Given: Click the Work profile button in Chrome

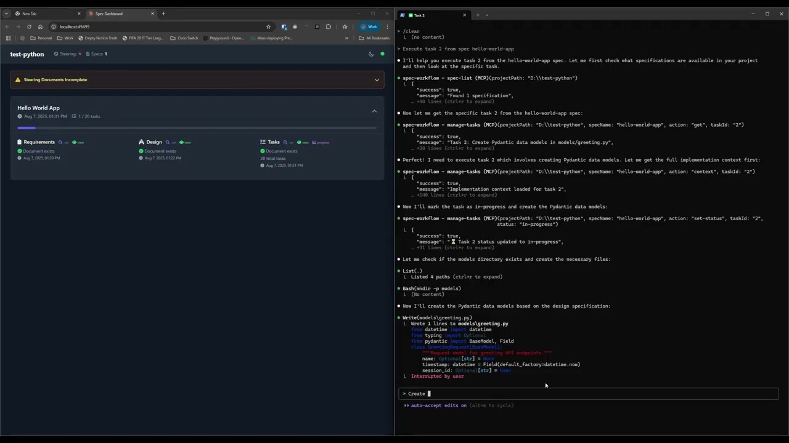Looking at the screenshot, I should click(369, 26).
